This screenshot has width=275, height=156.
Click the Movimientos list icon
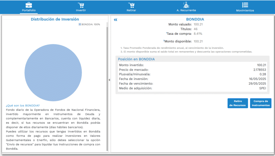[245, 5]
